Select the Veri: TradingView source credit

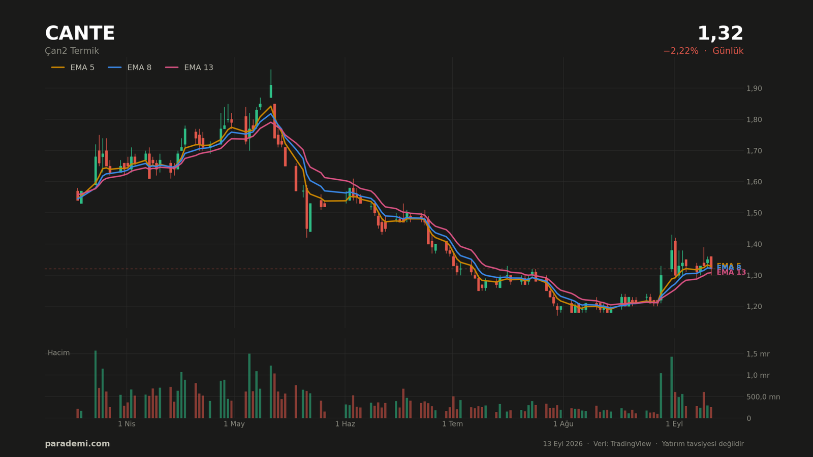point(622,444)
